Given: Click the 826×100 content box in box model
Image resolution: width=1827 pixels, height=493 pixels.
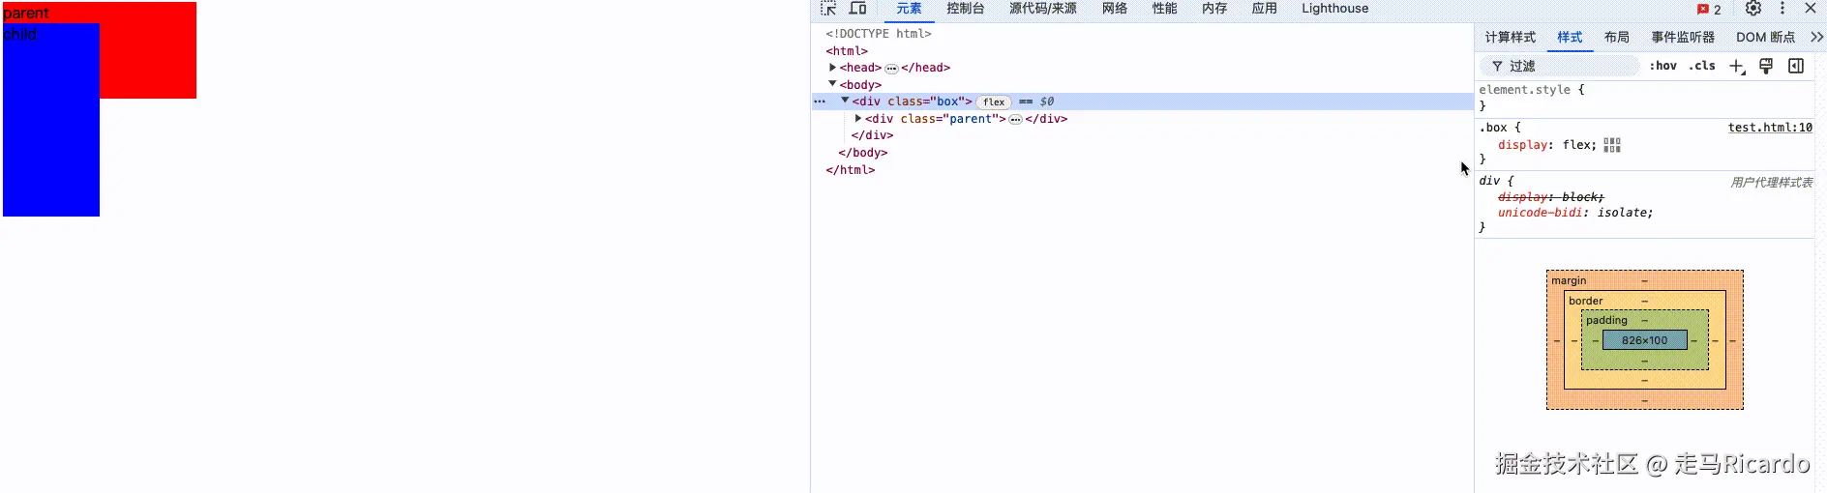Looking at the screenshot, I should [x=1645, y=340].
